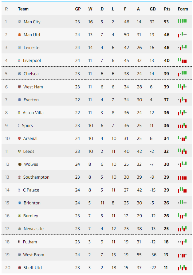The image size is (193, 275).
Task: Click the Brighton club crest
Action: tap(20, 203)
